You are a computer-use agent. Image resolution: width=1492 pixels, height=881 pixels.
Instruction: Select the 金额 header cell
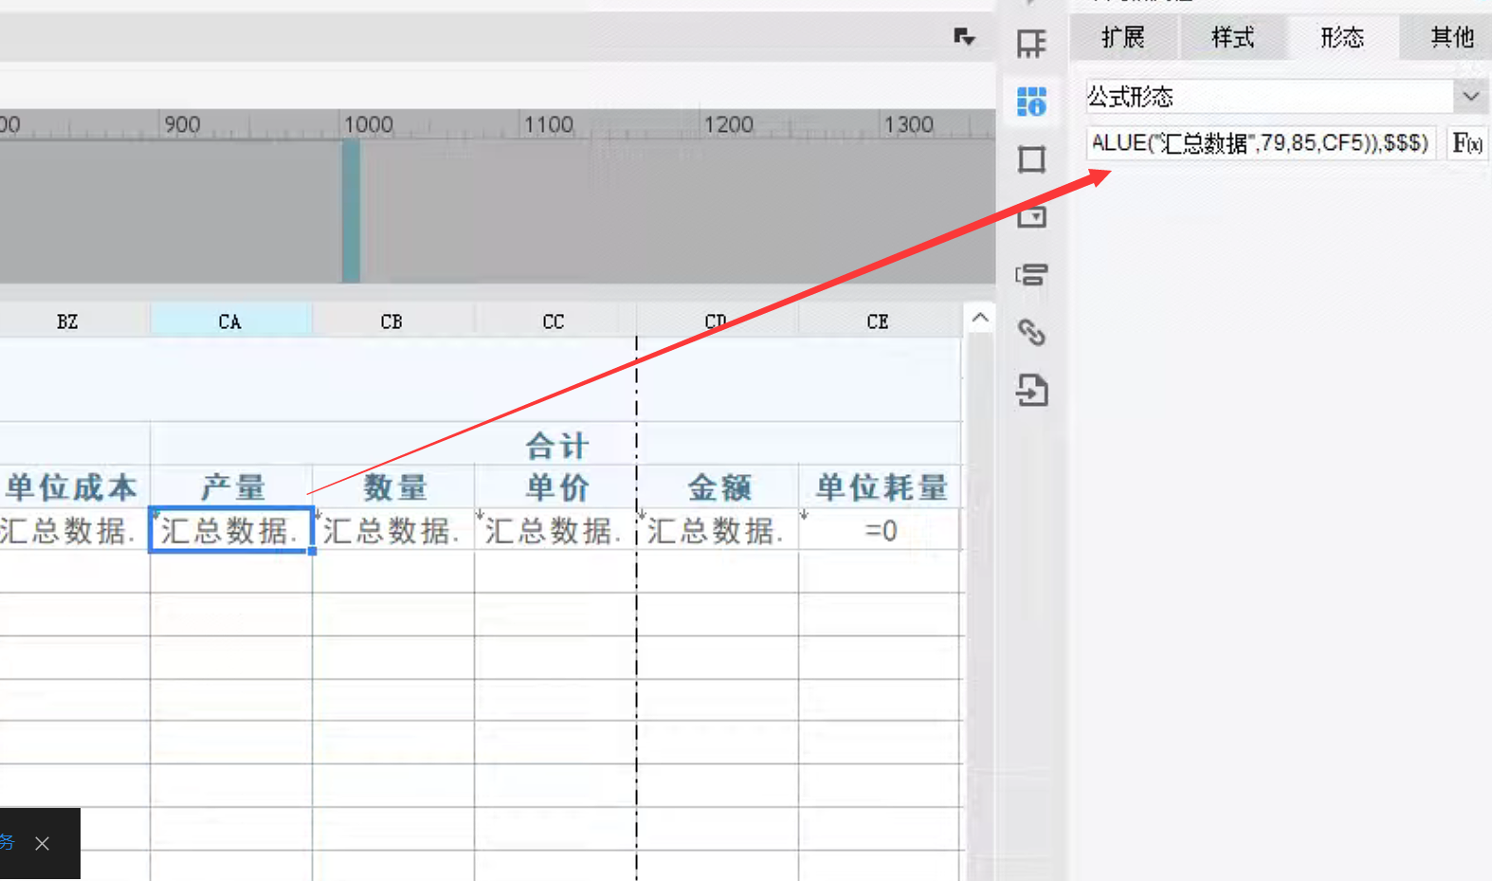tap(718, 487)
